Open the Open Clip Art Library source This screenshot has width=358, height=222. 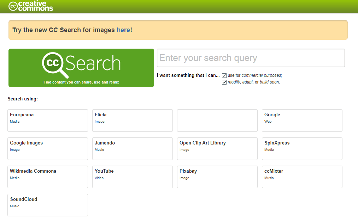pyautogui.click(x=217, y=148)
